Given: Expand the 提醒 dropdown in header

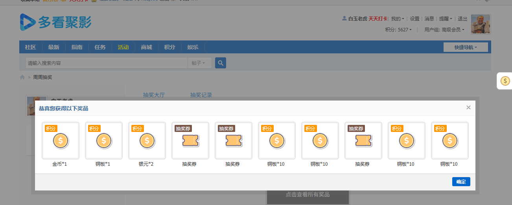Looking at the screenshot, I should [446, 18].
